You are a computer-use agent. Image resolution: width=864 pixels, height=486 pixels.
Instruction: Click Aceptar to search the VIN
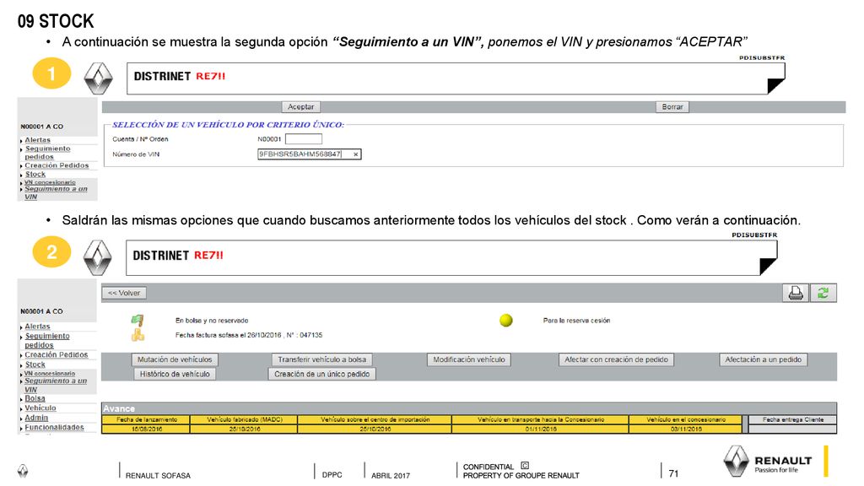pyautogui.click(x=301, y=107)
